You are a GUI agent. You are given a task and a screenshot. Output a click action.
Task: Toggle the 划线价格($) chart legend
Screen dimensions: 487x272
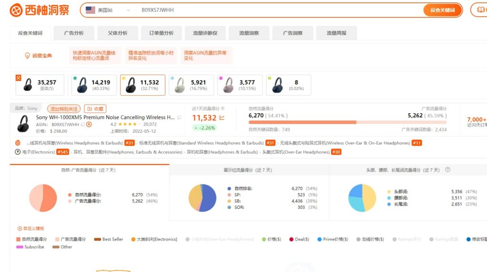[x=370, y=239]
